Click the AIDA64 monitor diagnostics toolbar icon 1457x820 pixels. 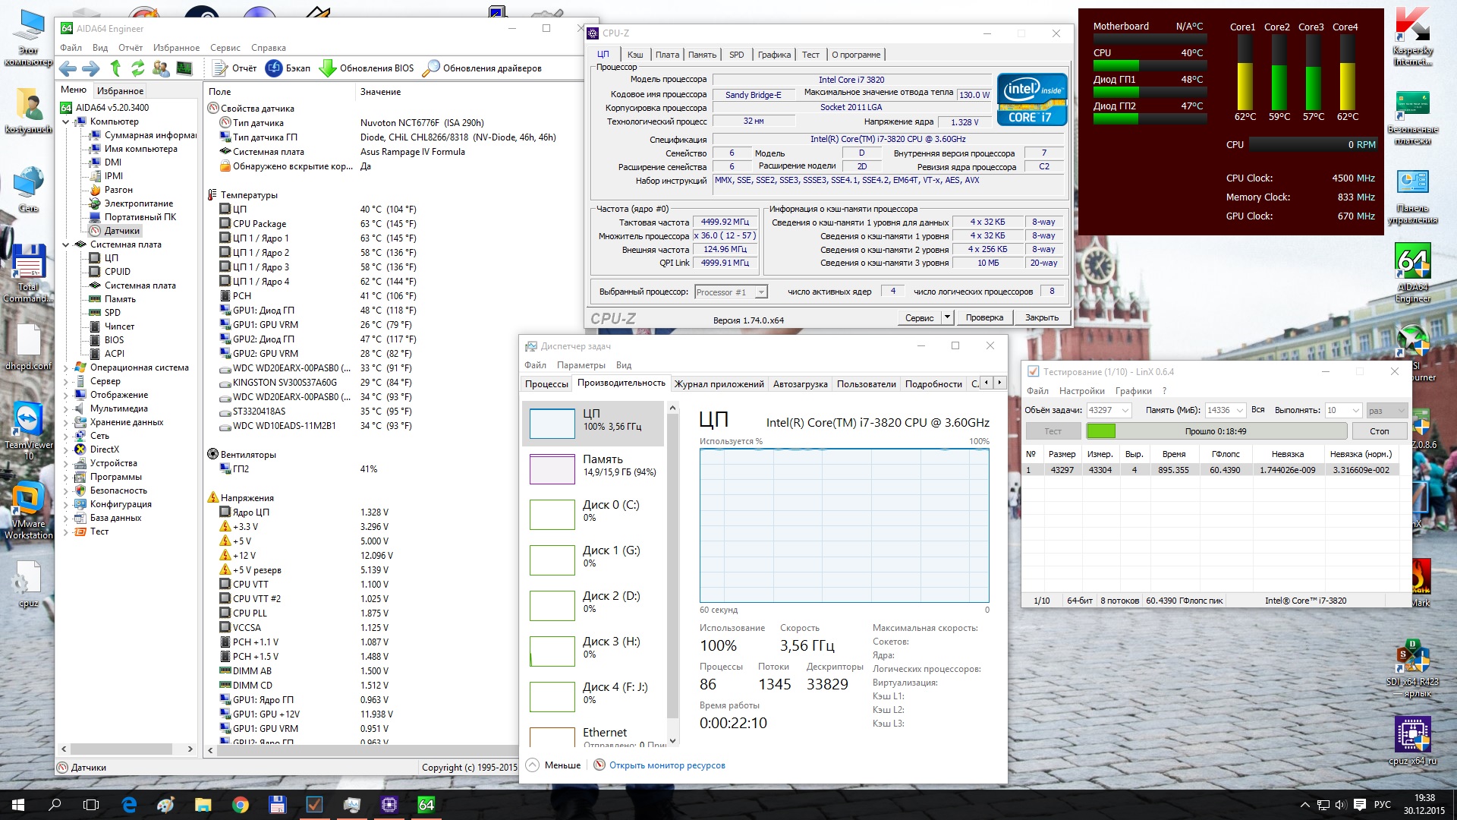tap(184, 68)
